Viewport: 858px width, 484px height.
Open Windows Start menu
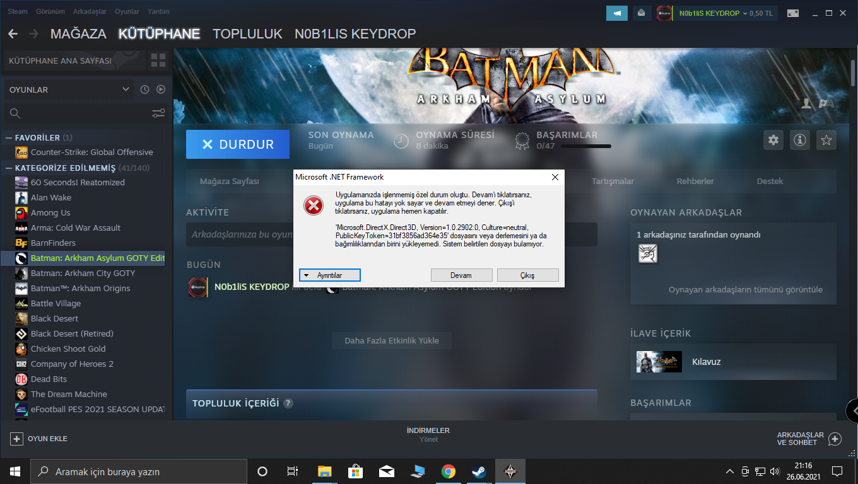point(15,471)
